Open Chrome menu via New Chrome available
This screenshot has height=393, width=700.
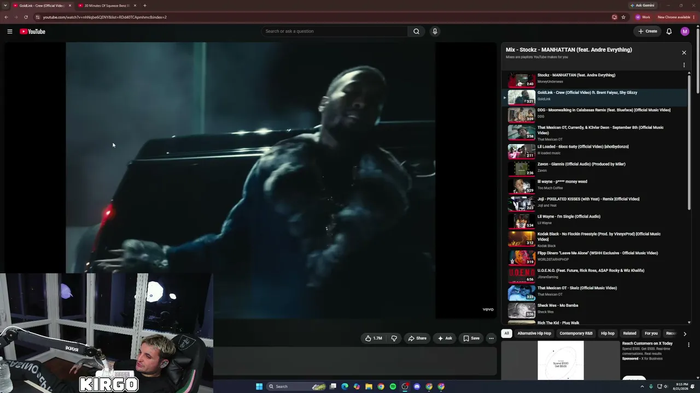tap(676, 17)
